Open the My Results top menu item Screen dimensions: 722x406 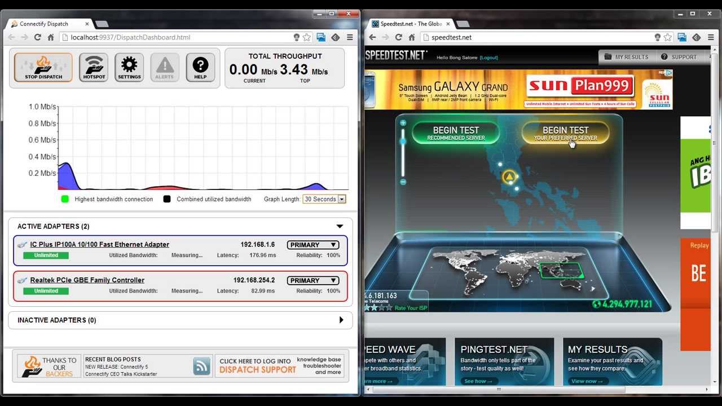[x=627, y=57]
